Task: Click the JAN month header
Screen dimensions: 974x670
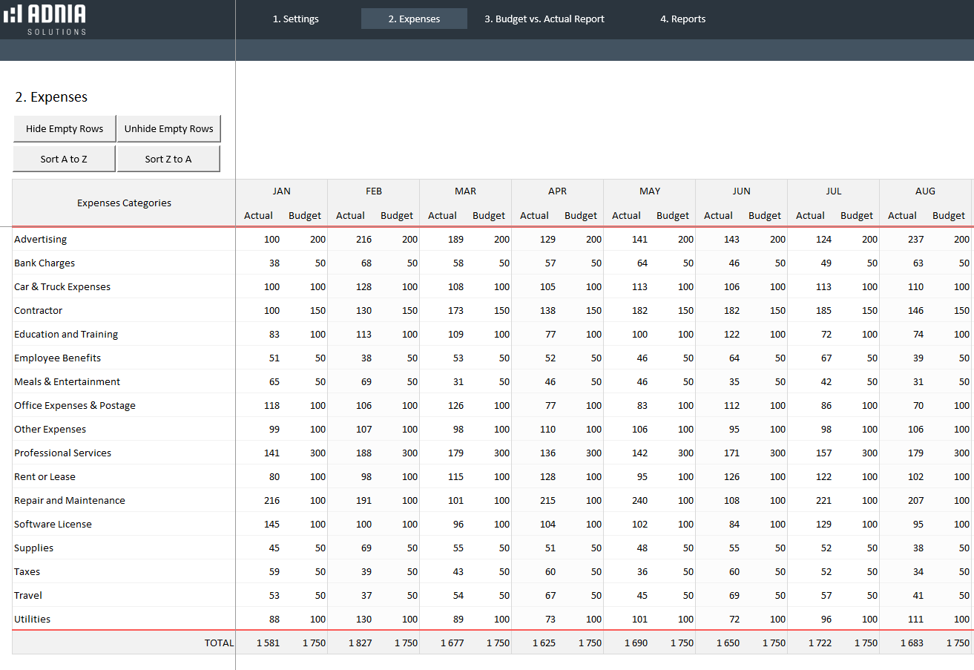Action: click(x=282, y=191)
